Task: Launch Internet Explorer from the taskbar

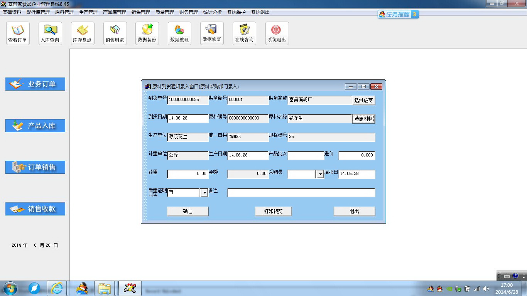Action: (57, 288)
